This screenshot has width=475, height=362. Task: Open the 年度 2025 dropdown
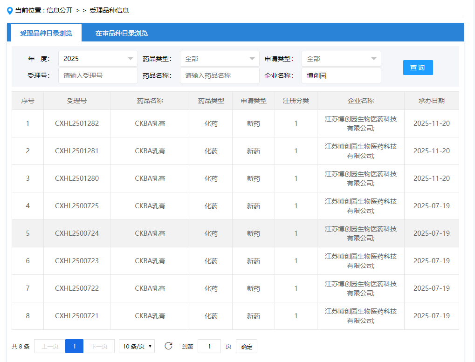click(x=98, y=59)
